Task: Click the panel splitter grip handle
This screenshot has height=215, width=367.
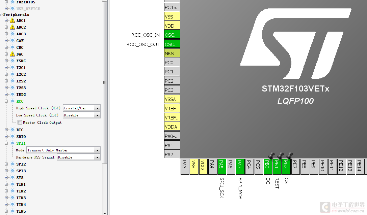Action: (104, 82)
